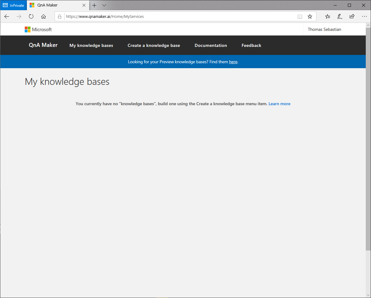Click the Learn more link
Image resolution: width=371 pixels, height=298 pixels.
[279, 104]
